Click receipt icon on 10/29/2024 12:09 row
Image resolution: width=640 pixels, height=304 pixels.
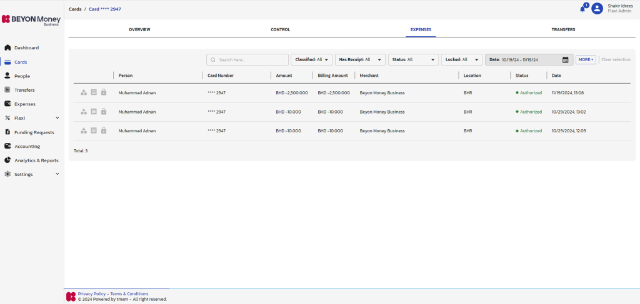tap(94, 130)
